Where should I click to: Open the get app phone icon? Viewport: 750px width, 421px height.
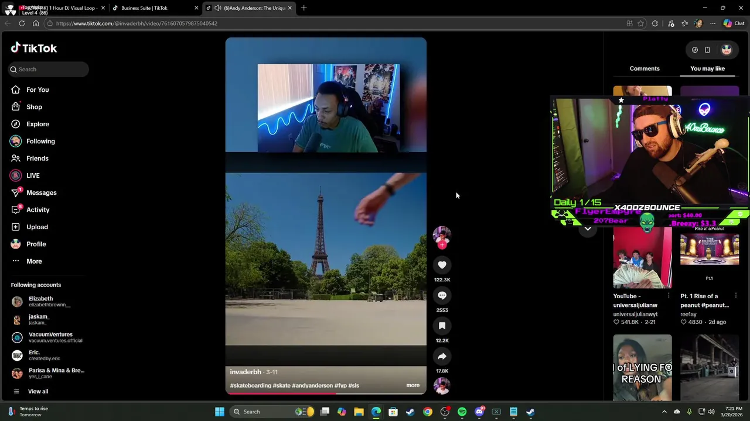[x=707, y=50]
